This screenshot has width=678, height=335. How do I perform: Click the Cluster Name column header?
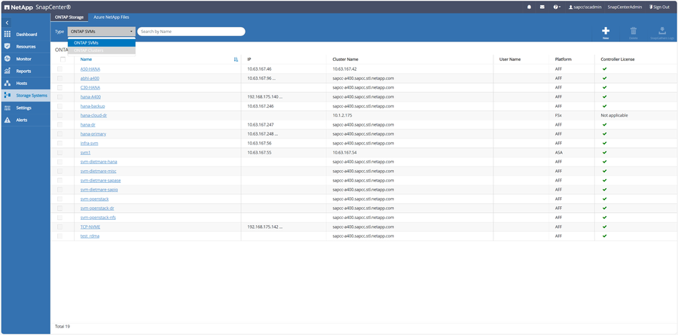[x=345, y=59]
